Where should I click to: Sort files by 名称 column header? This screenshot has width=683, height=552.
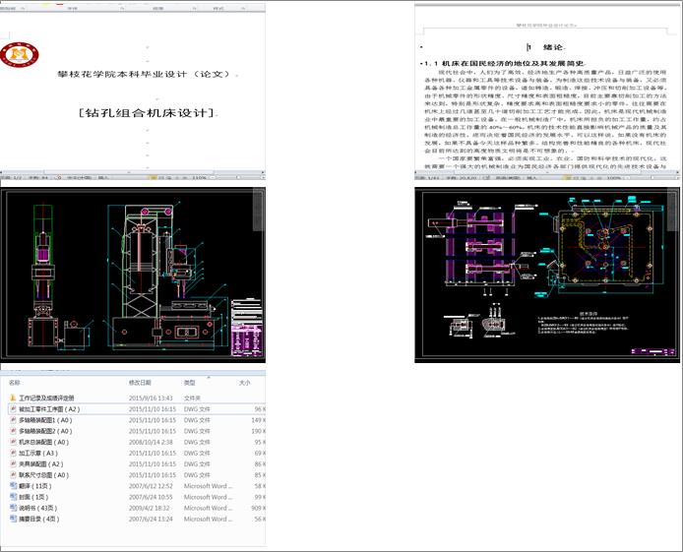(x=15, y=383)
